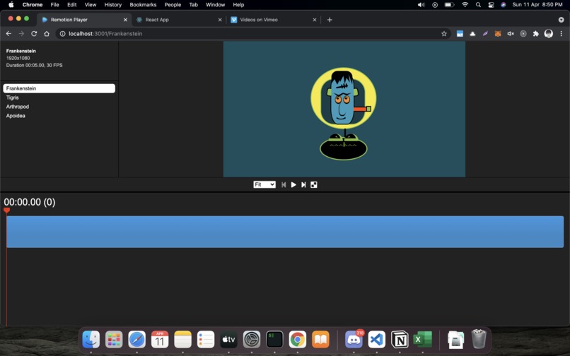This screenshot has height=356, width=570.
Task: Click the blue timeline sequence bar
Action: pyautogui.click(x=285, y=232)
